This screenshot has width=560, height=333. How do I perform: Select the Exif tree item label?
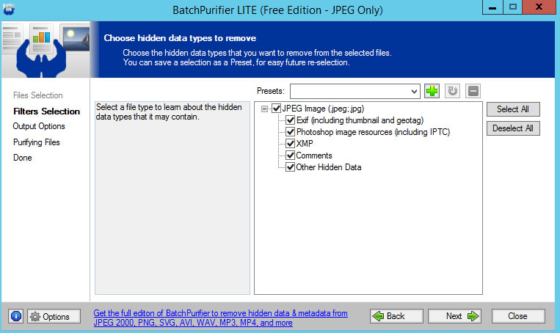(x=360, y=120)
